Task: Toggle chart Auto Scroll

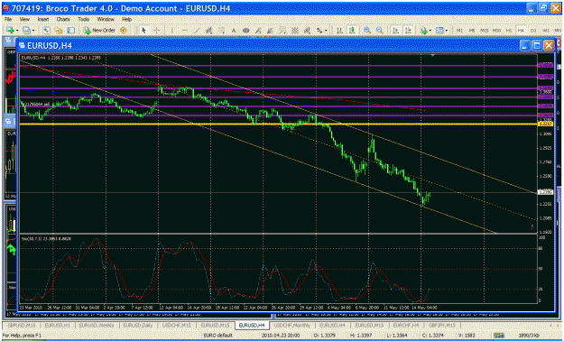Action: coord(395,31)
